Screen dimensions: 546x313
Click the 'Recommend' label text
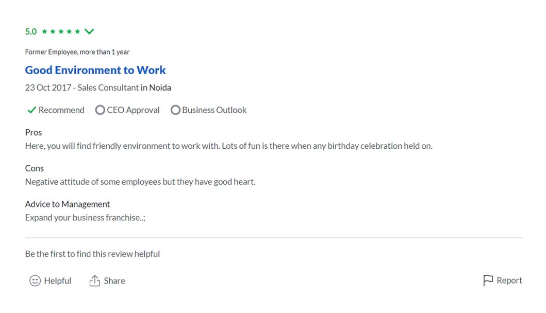[61, 110]
